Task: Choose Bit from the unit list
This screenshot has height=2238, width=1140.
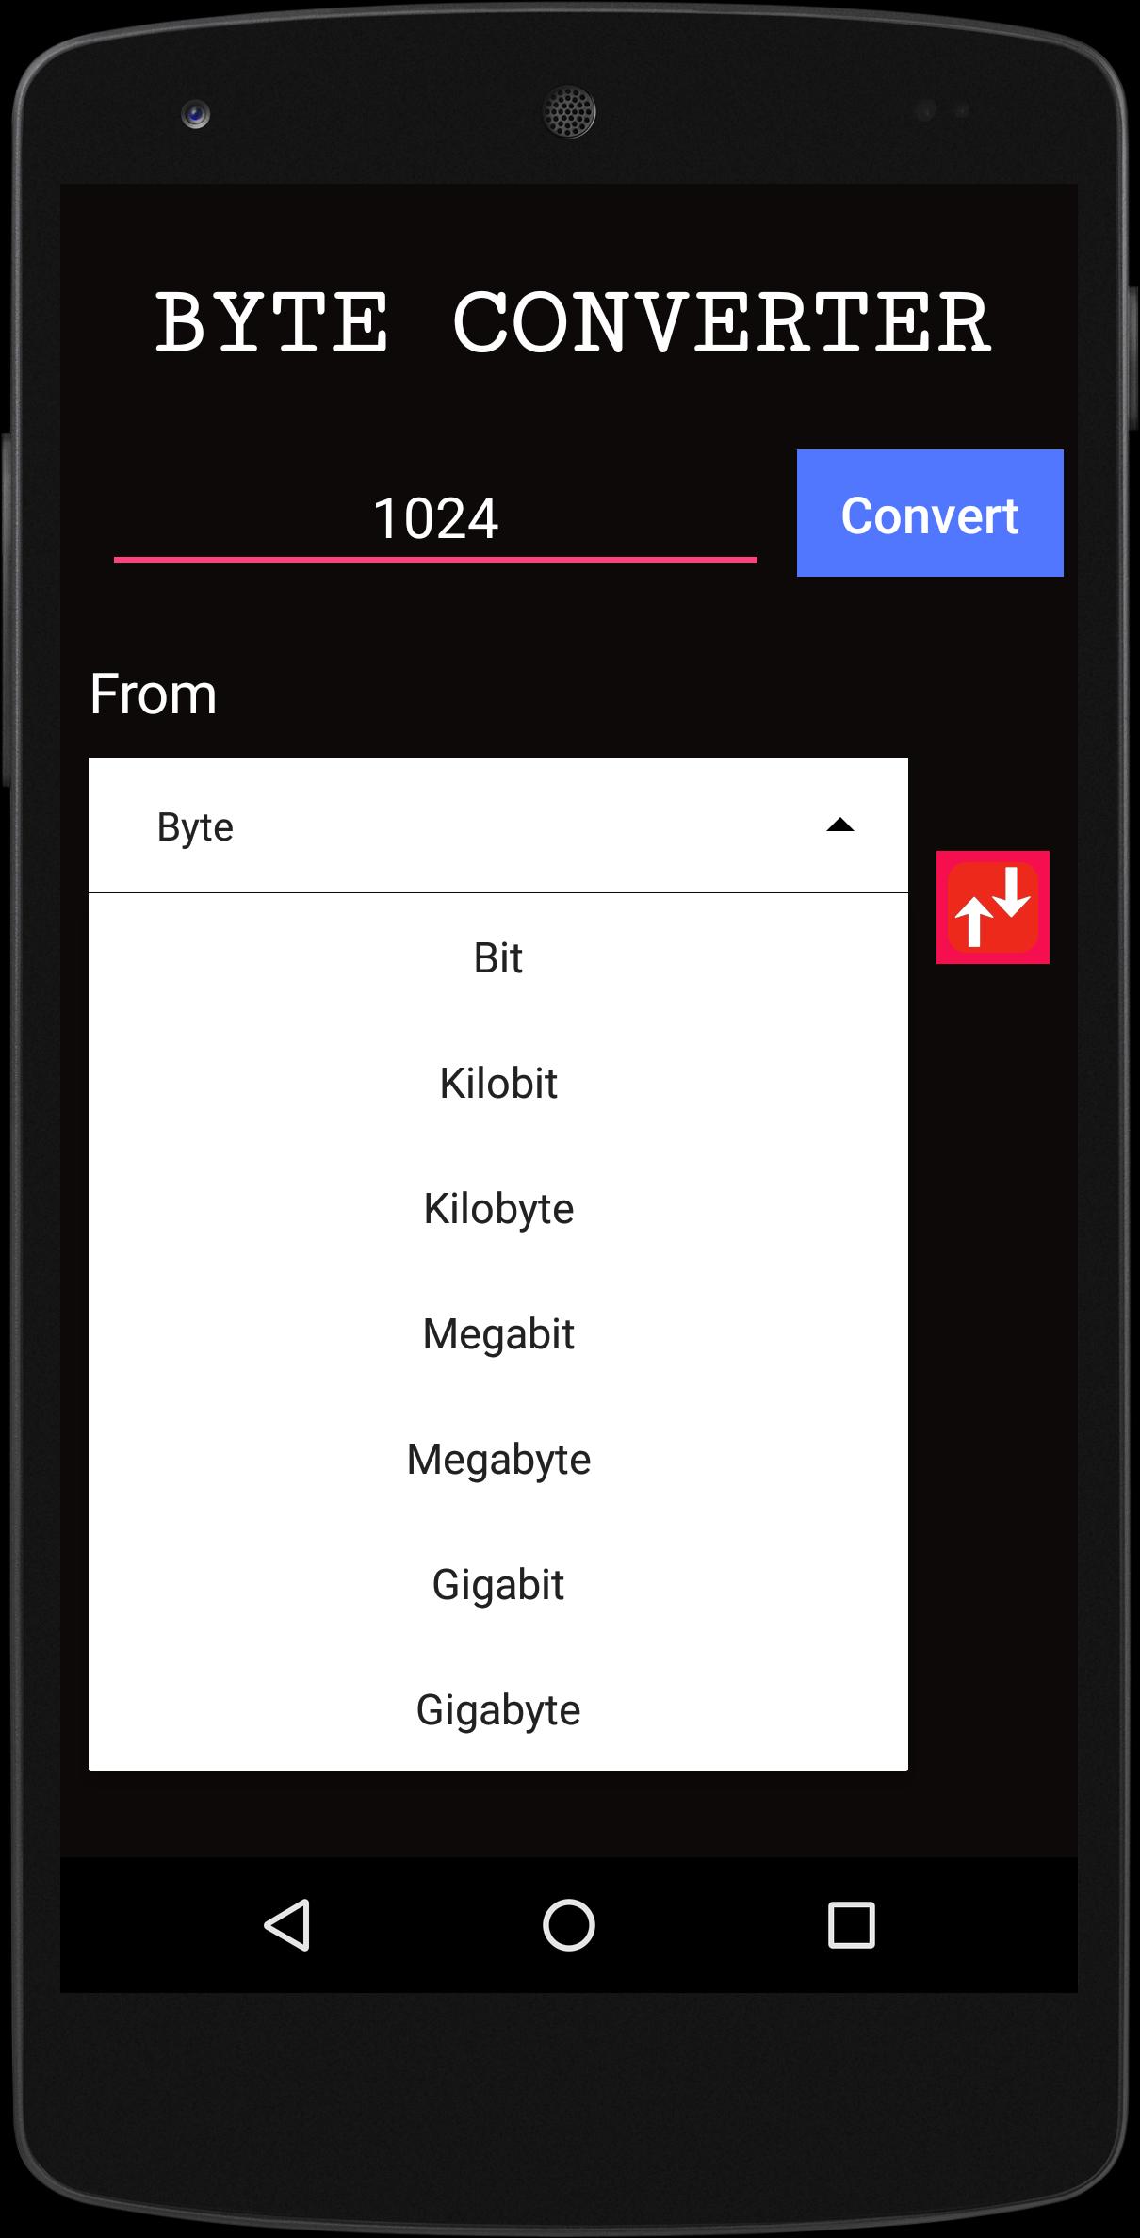Action: [x=498, y=957]
